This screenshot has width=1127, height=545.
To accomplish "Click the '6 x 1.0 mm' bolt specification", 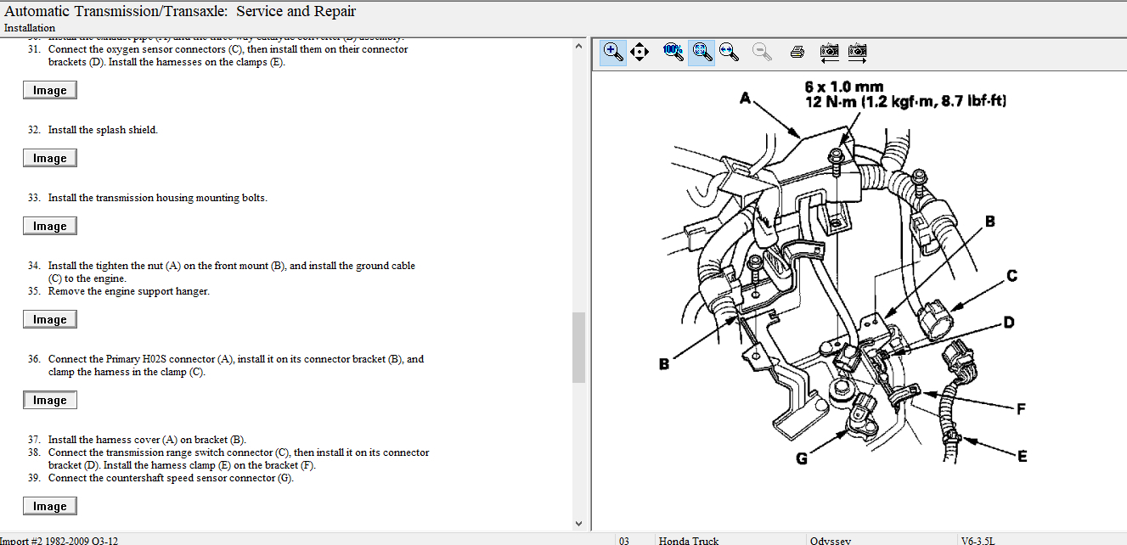I will tap(843, 87).
